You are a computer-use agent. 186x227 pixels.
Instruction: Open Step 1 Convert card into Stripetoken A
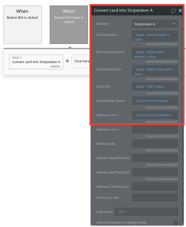pos(36,62)
